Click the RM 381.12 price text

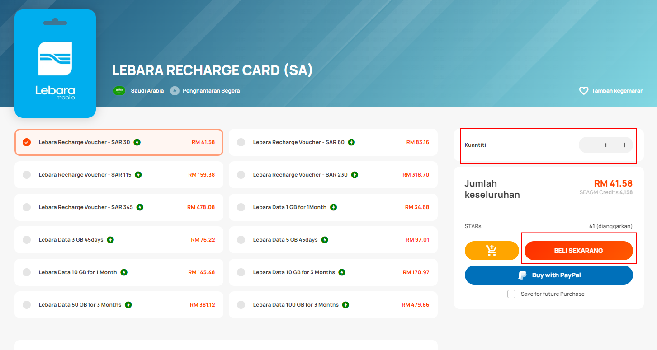pos(203,305)
